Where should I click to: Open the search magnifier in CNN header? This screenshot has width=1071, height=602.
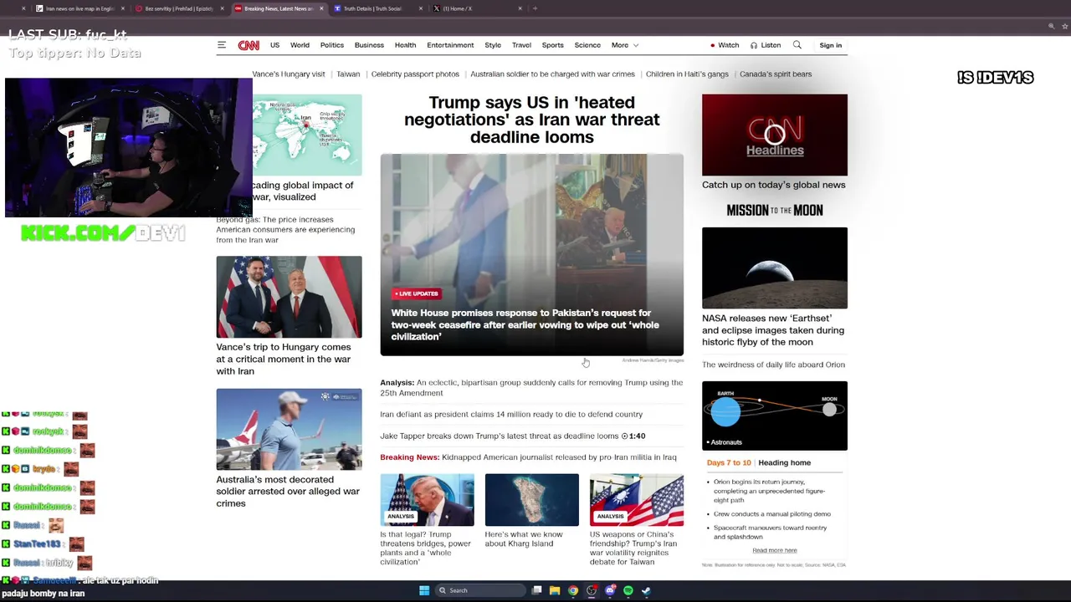797,45
